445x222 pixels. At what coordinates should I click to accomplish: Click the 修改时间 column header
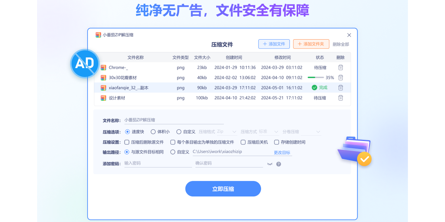283,58
